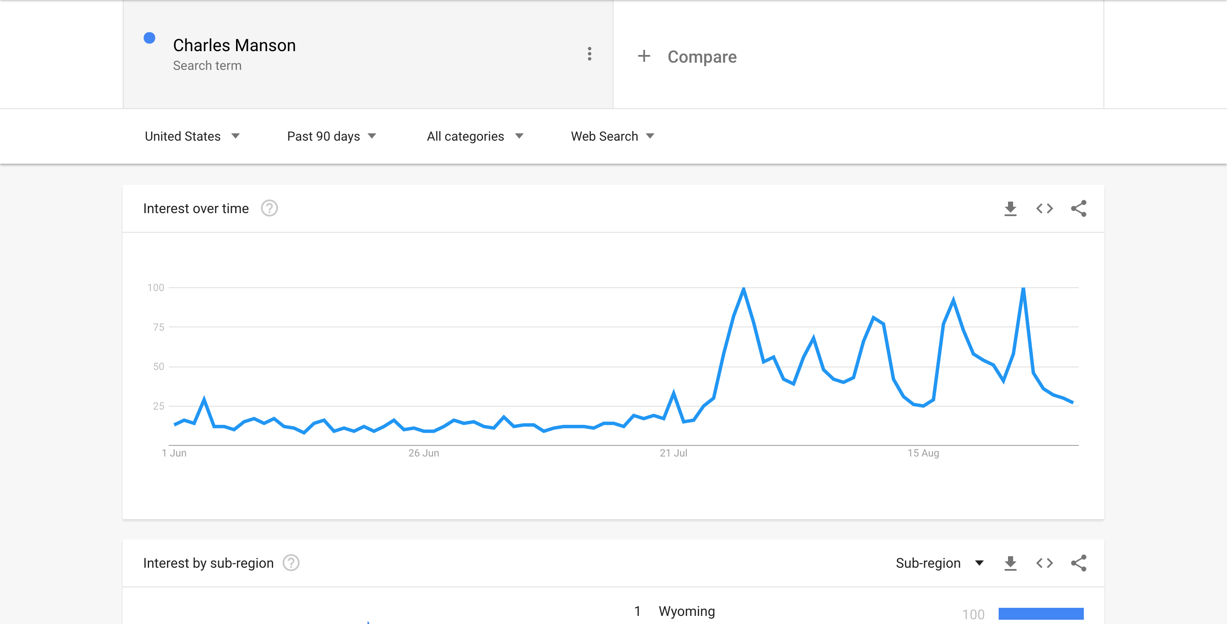
Task: Click the Interest over time help icon
Action: pyautogui.click(x=271, y=208)
